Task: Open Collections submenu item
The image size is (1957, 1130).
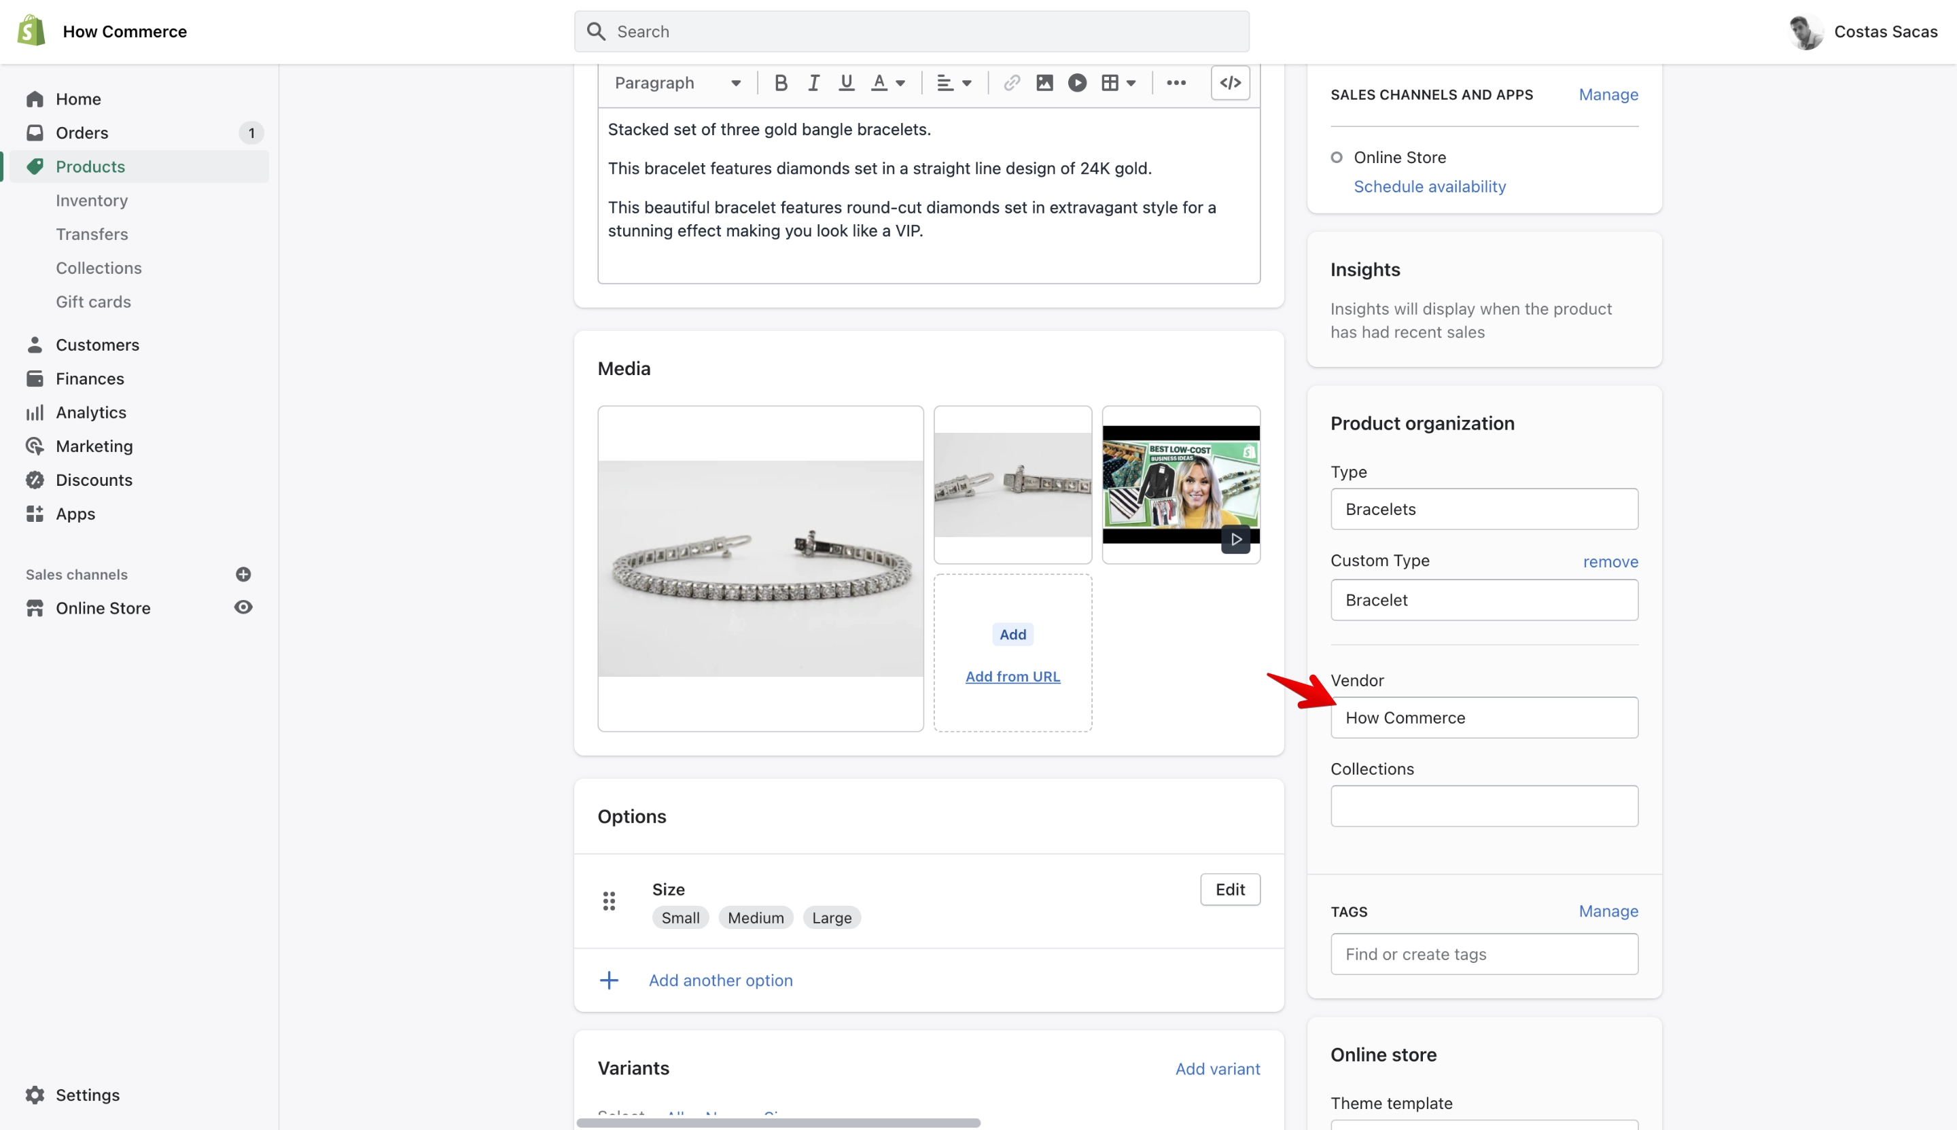Action: tap(99, 268)
